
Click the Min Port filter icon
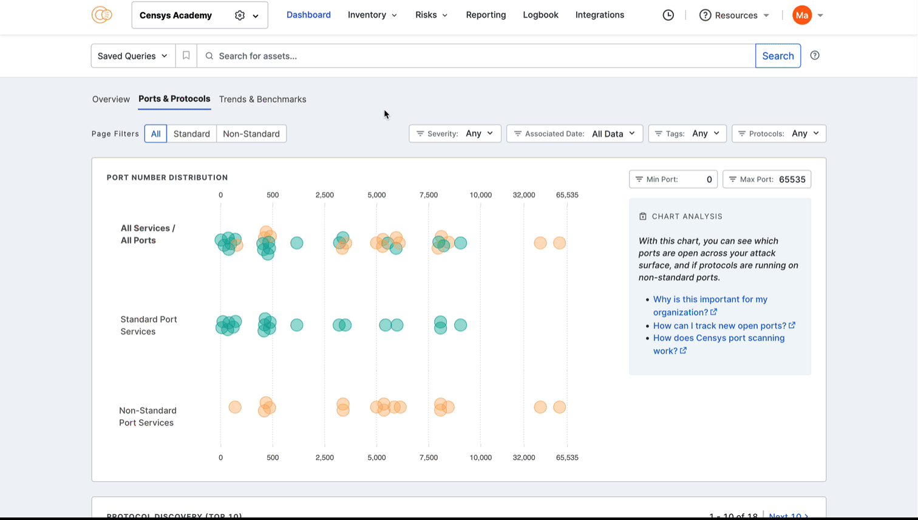[x=639, y=179]
